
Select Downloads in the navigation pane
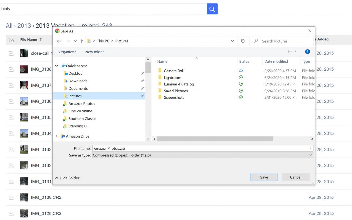coord(78,81)
